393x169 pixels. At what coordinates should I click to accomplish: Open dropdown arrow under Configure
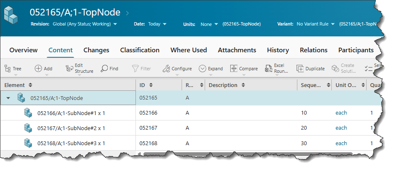point(177,75)
